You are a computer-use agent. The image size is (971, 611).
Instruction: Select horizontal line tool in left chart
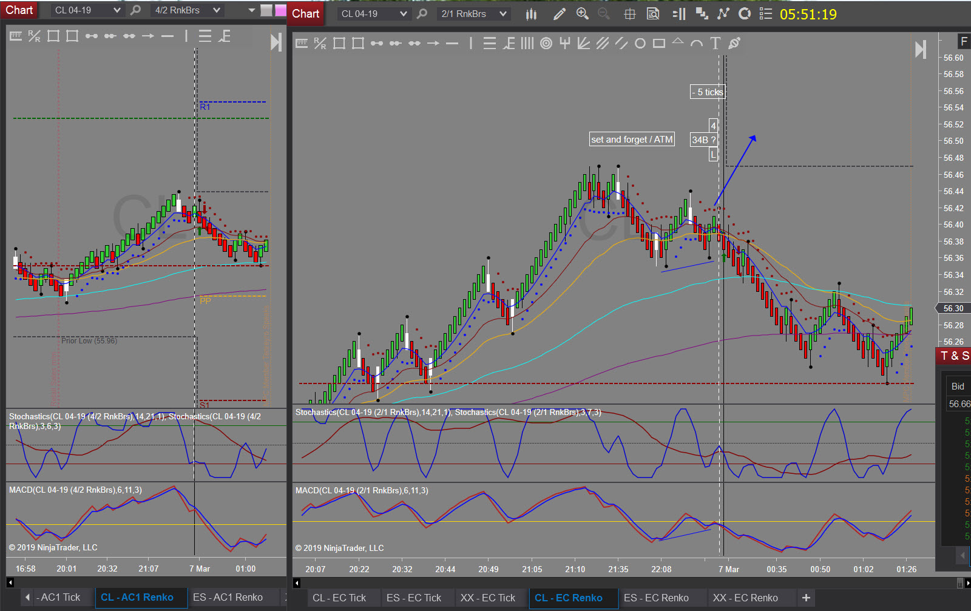[167, 36]
